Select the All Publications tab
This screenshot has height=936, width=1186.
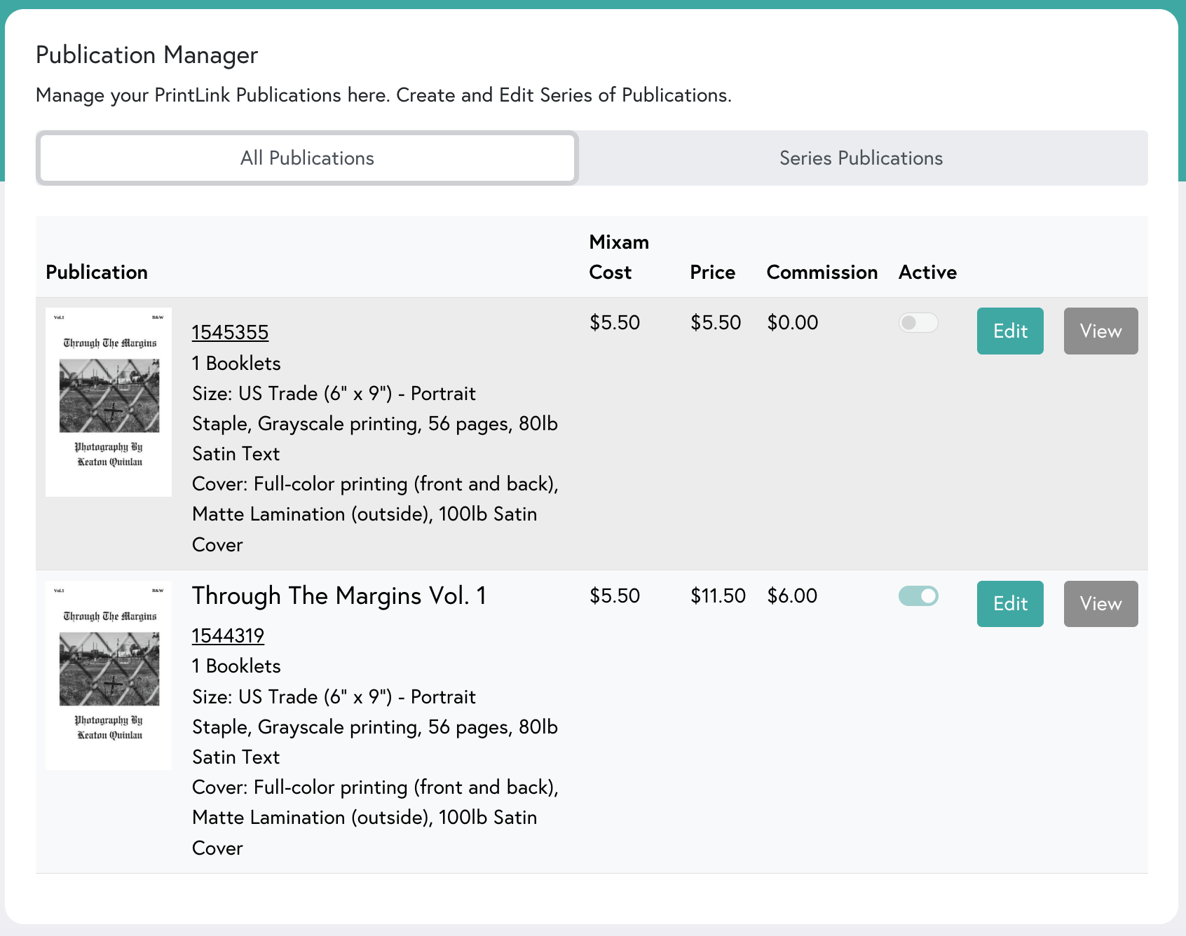coord(307,158)
